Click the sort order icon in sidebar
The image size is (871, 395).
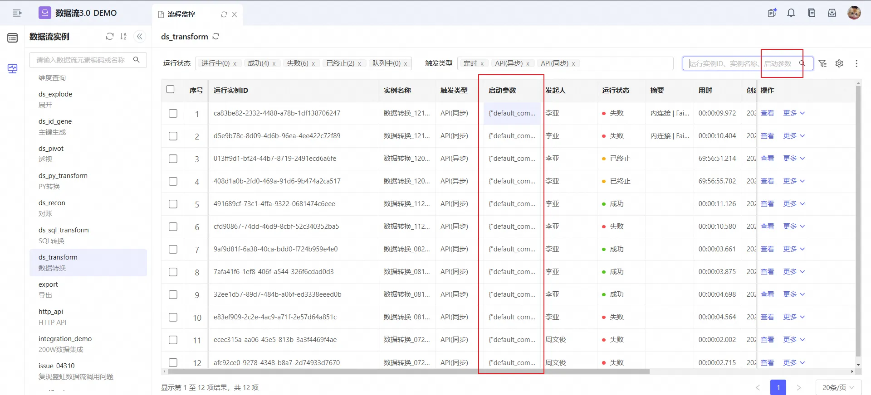click(123, 36)
